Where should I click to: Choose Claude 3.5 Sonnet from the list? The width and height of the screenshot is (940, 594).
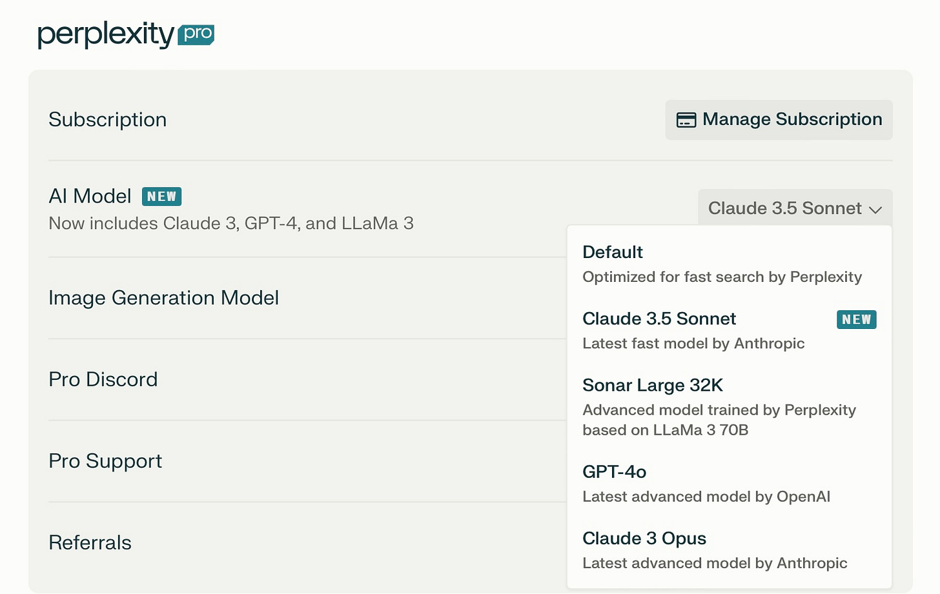click(729, 330)
